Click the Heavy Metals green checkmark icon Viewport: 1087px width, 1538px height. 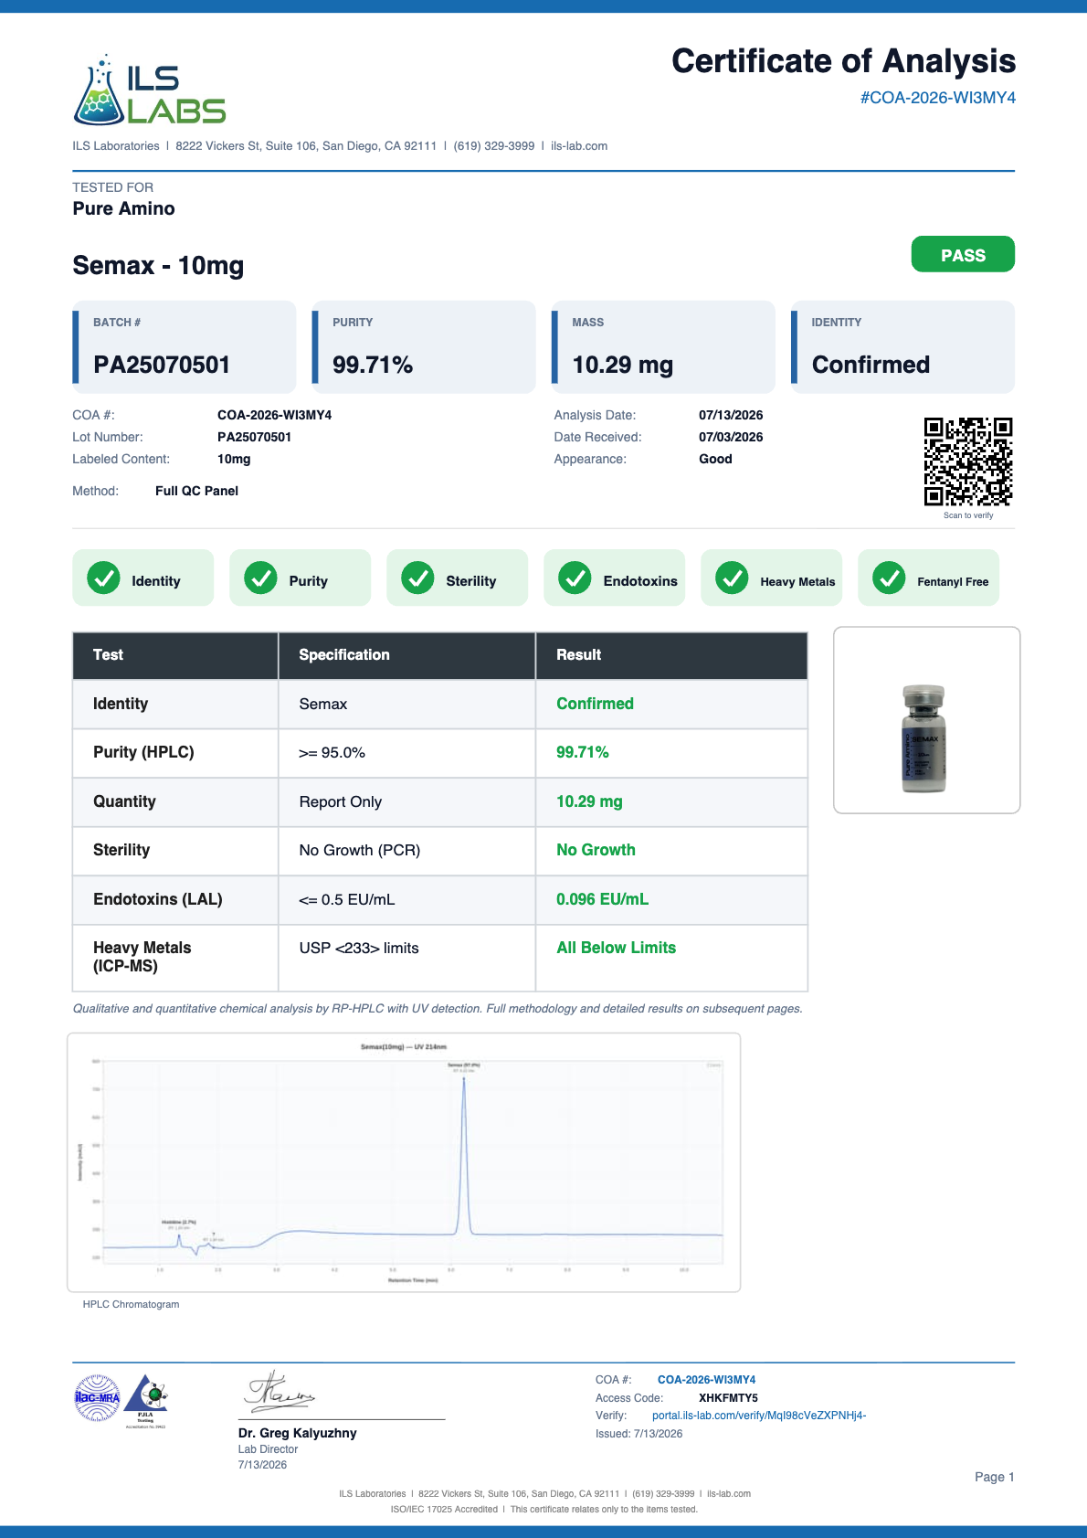tap(732, 578)
